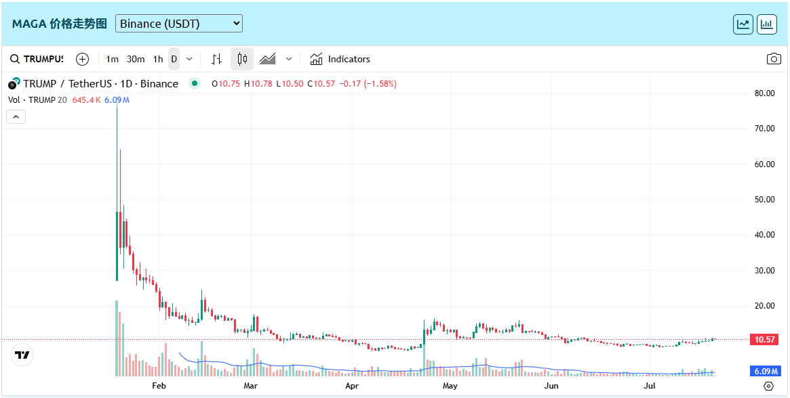Screen dimensions: 790x398
Task: Click the symbol search magnifier icon
Action: coord(15,59)
